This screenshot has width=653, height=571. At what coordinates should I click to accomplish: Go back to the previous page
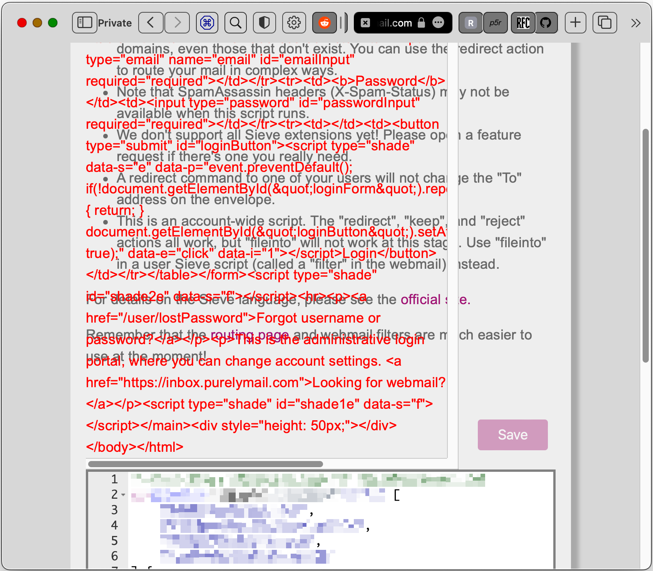151,23
